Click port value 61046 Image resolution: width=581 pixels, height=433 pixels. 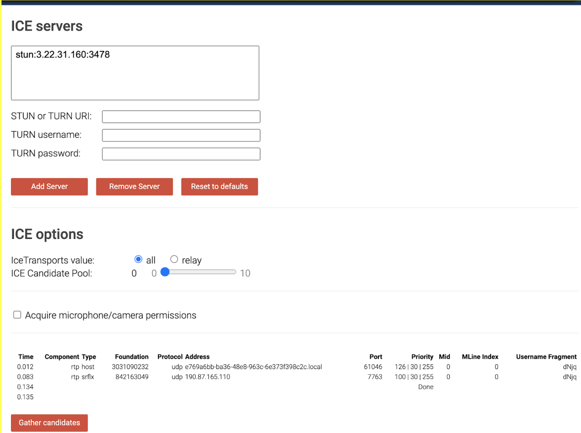pos(373,367)
